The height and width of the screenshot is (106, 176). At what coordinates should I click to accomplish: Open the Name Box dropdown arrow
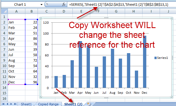pos(41,5)
